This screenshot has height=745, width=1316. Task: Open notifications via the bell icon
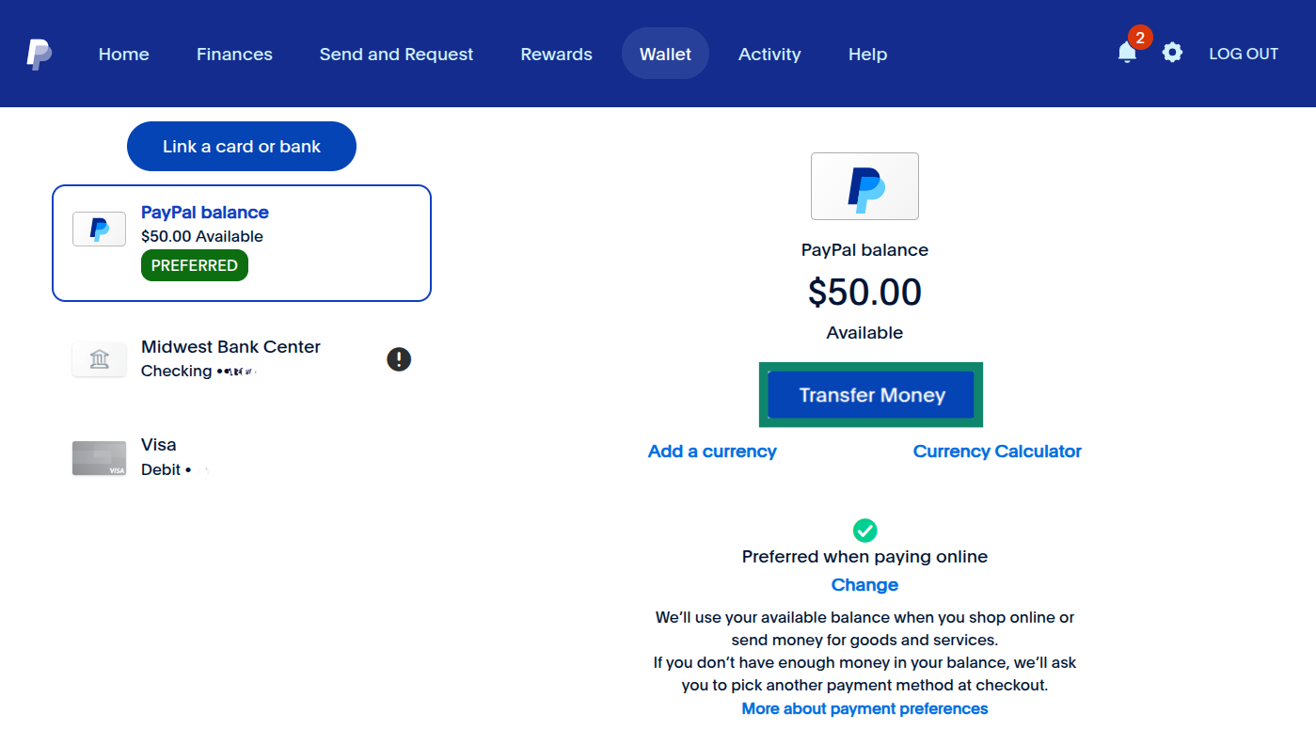(x=1126, y=54)
